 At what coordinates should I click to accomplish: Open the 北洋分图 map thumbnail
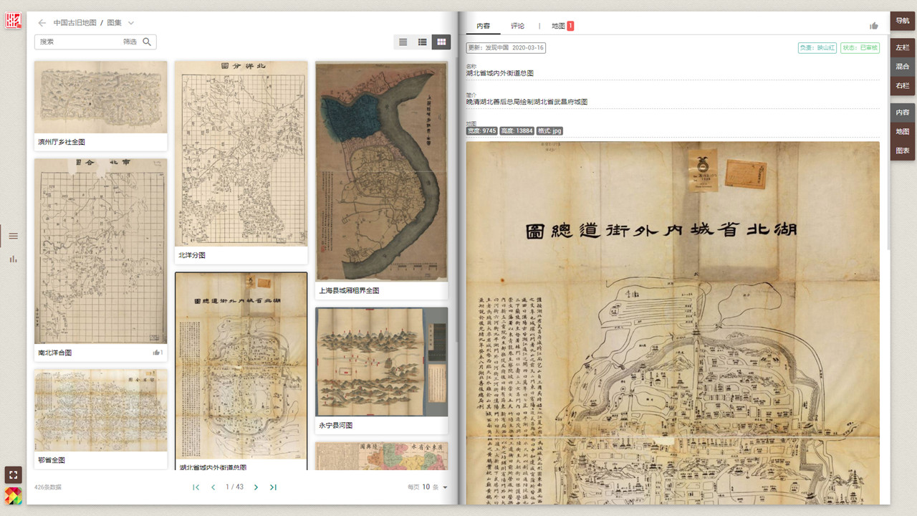(x=241, y=153)
